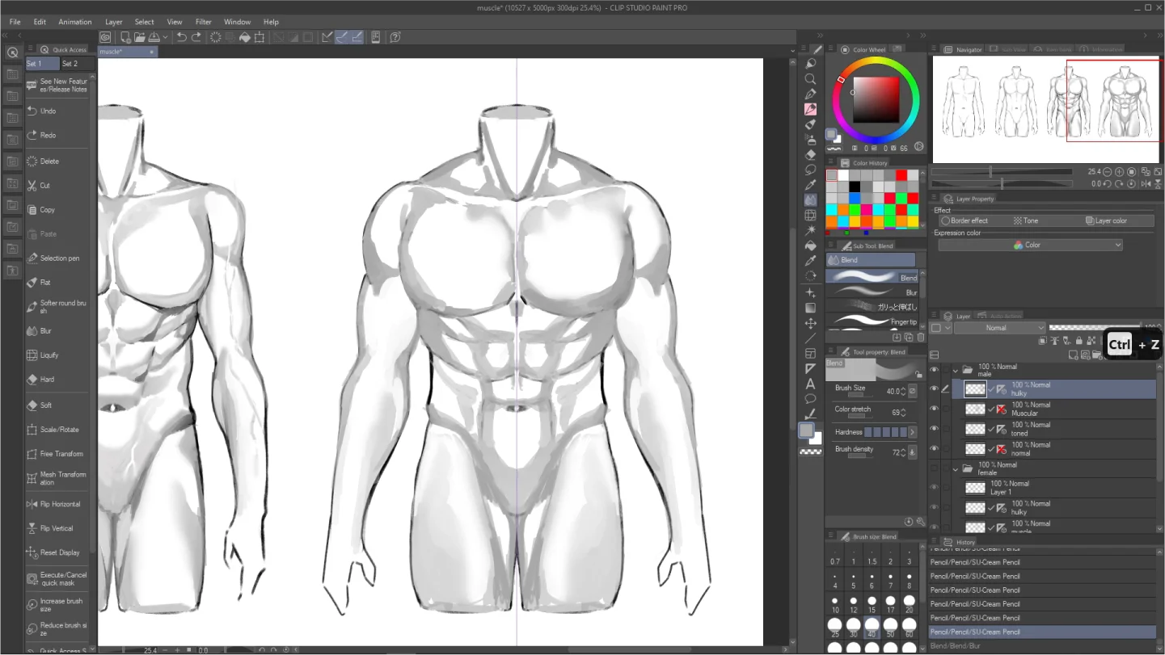
Task: Click Save icon in command bar
Action: pos(154,37)
